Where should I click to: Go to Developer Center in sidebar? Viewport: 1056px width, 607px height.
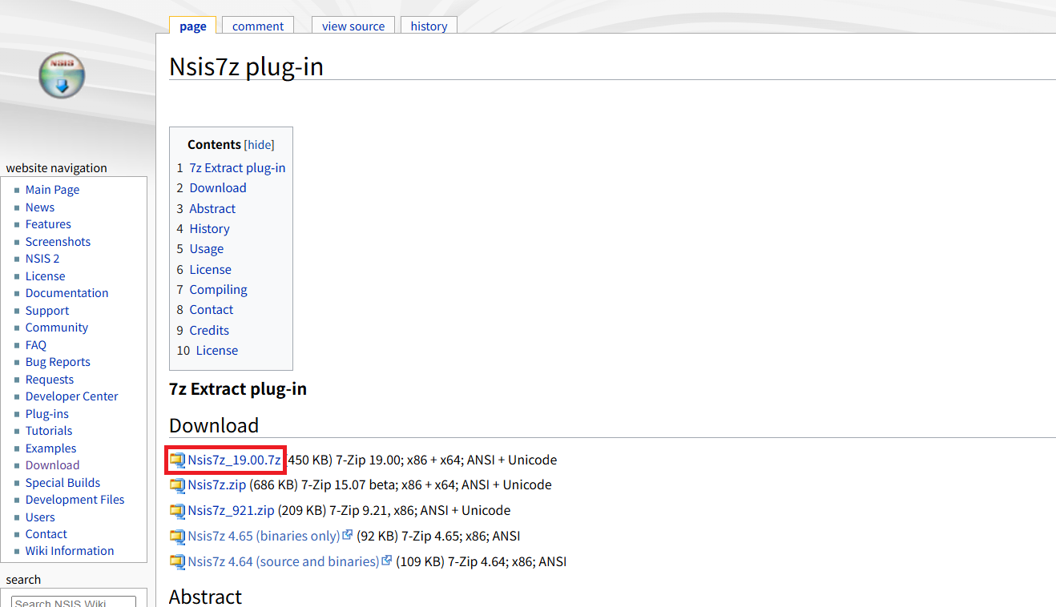[71, 396]
